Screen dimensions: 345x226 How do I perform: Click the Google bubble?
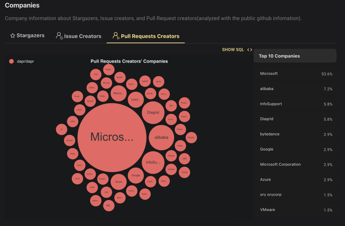click(x=136, y=175)
